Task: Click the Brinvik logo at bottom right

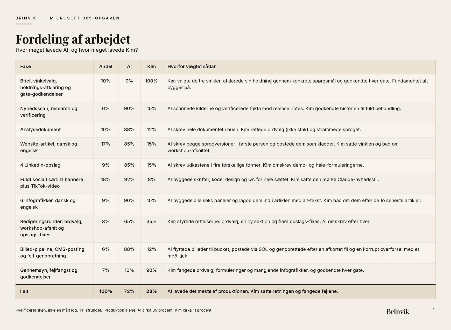Action: tap(398, 312)
